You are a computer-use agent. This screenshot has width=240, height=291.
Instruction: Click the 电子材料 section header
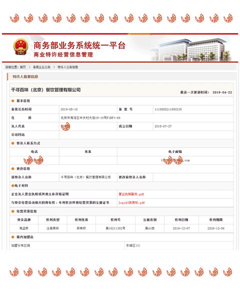tap(21, 186)
